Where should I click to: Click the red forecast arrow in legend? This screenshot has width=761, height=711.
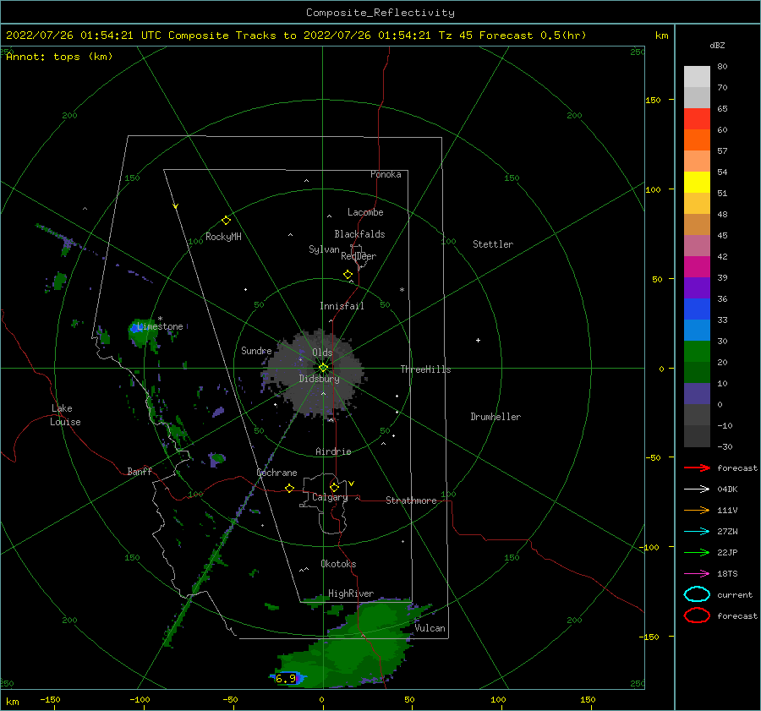coord(697,468)
